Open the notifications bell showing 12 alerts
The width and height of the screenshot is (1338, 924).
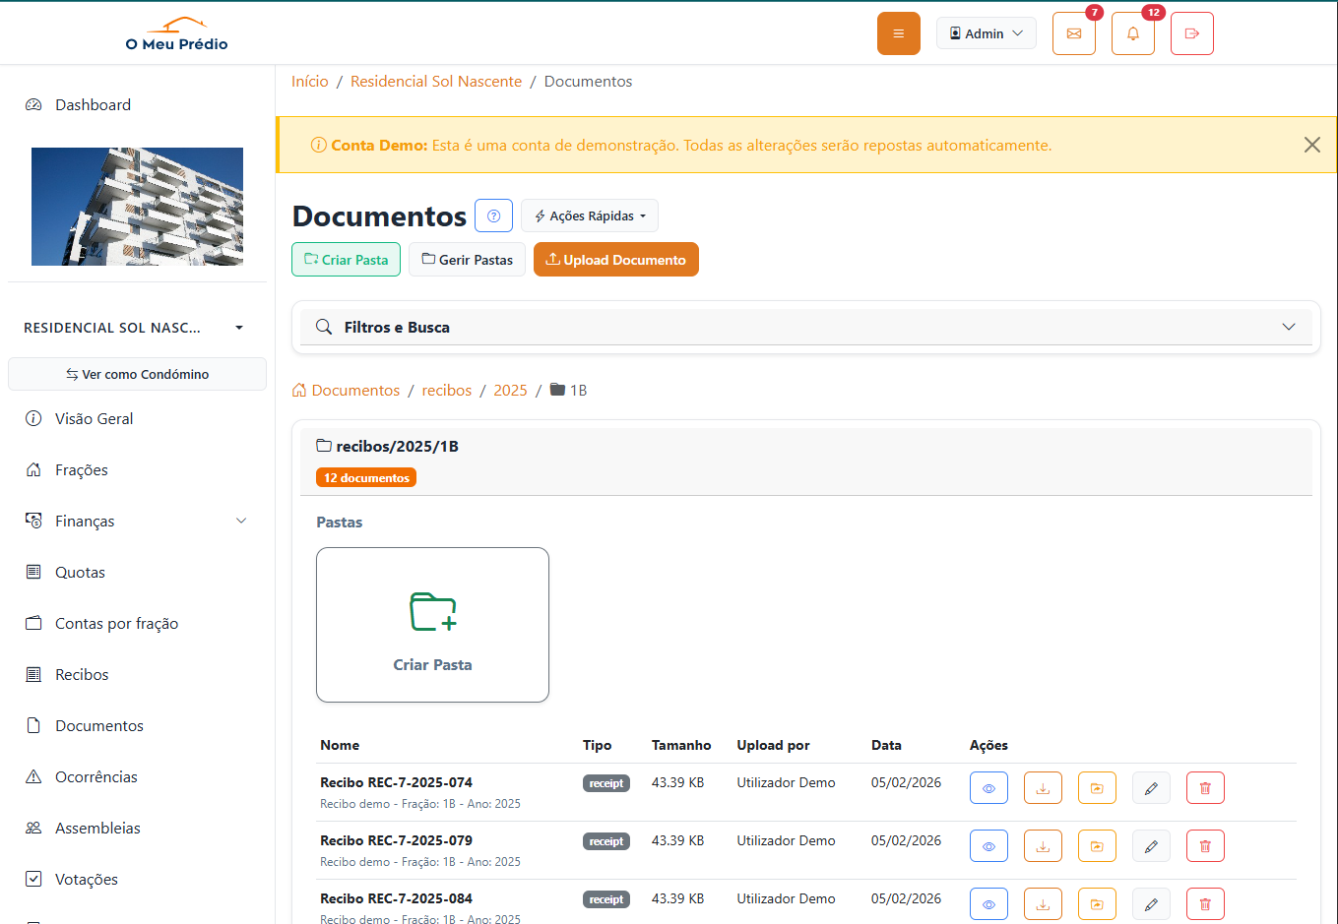coord(1132,32)
